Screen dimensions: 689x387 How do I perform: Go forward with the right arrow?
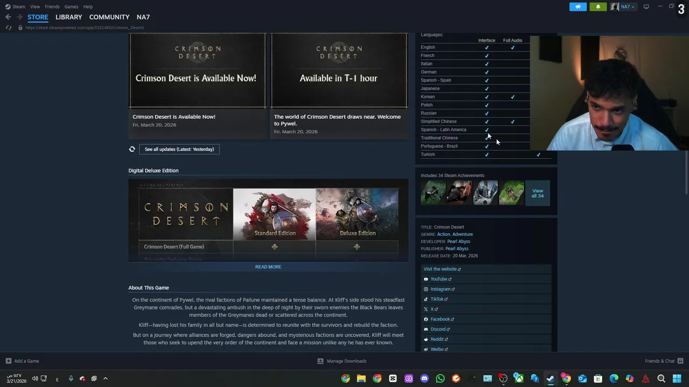[x=19, y=17]
